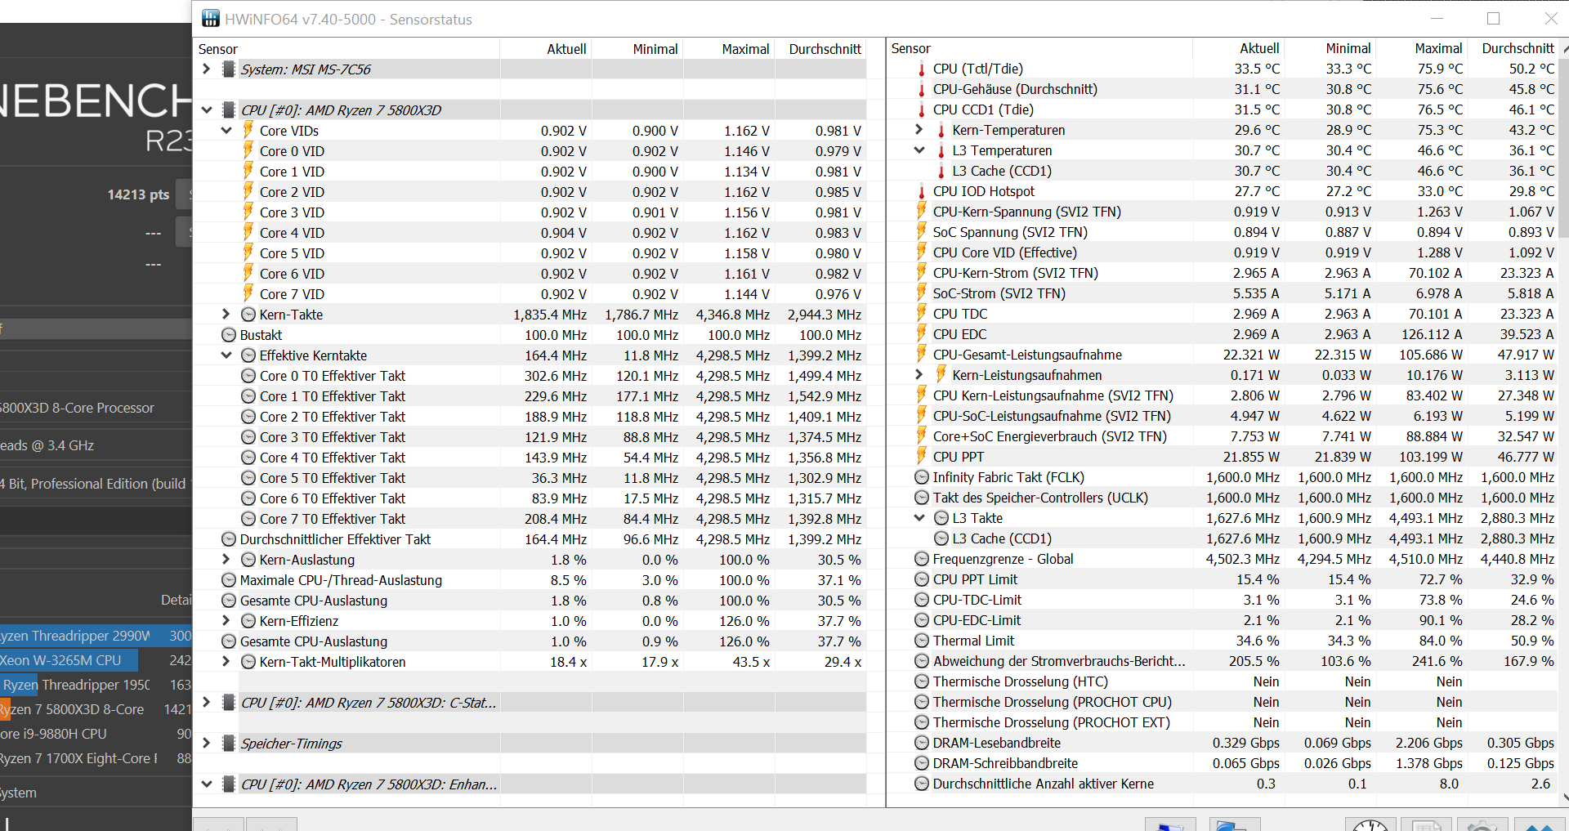Click the thermometer icon of CPU CCD1 (Tdie)
This screenshot has width=1569, height=831.
tap(922, 109)
